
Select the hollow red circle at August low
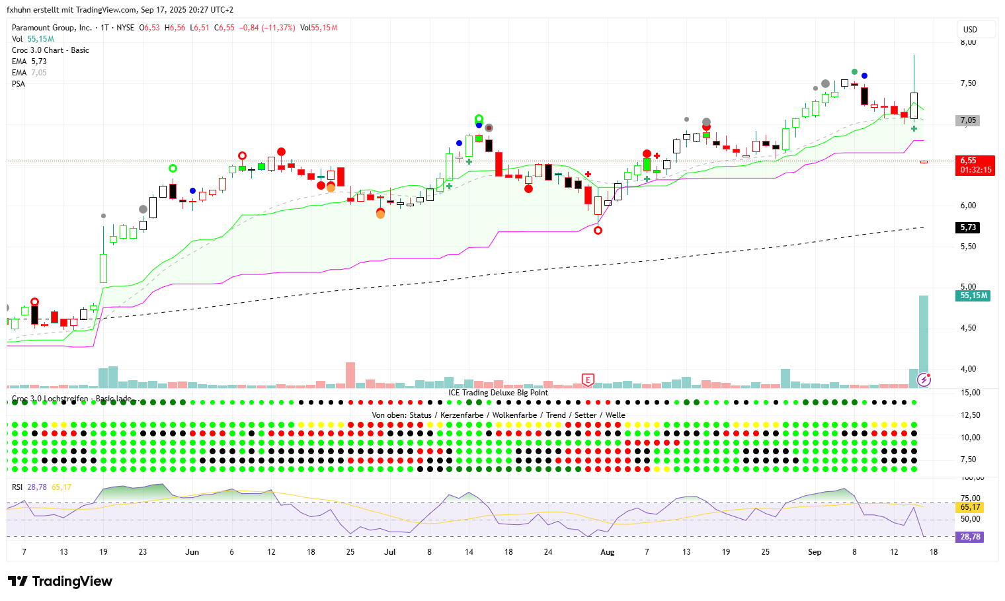[598, 231]
